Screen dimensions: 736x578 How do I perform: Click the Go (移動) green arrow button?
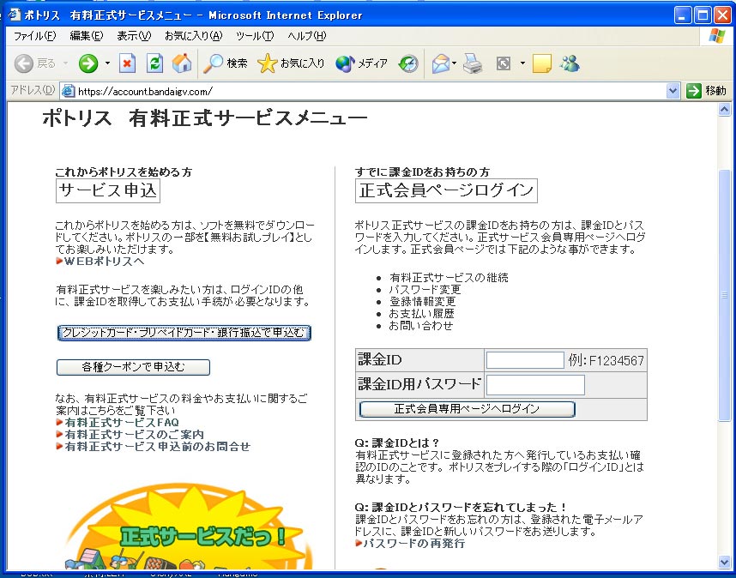(x=707, y=91)
